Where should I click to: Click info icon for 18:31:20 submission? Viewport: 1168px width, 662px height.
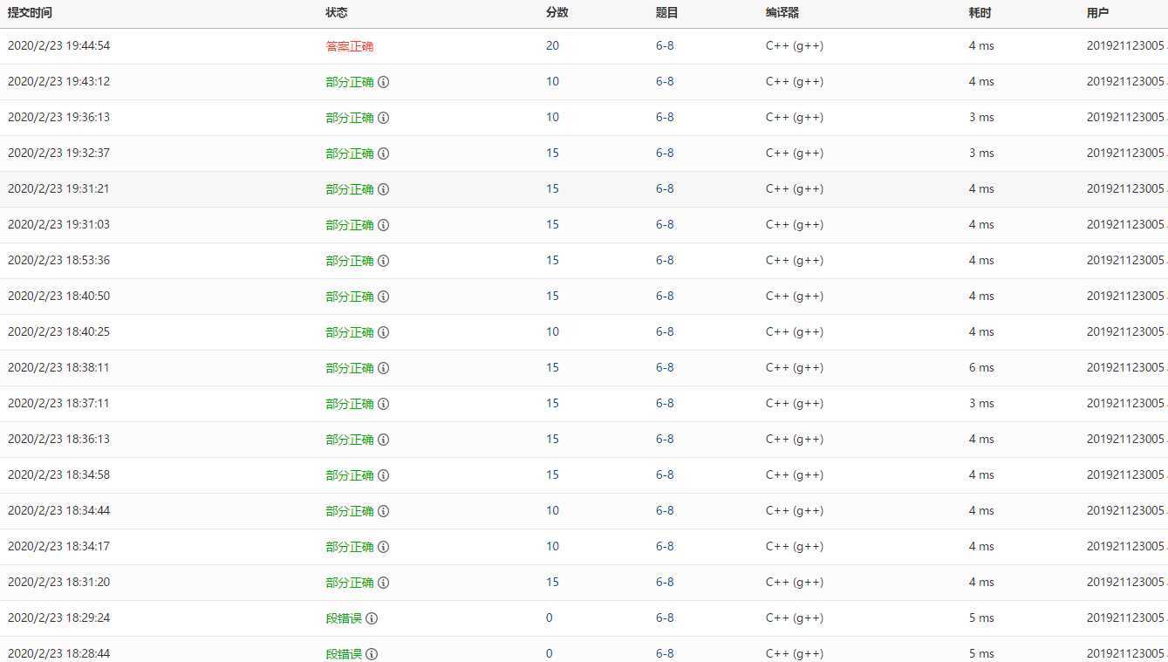coord(384,583)
